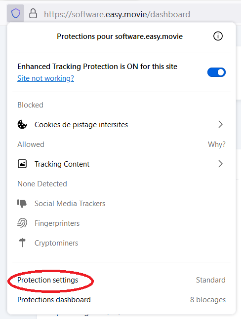Screen dimensions: 241x319
Task: Click the padlock site security icon
Action: coord(33,14)
